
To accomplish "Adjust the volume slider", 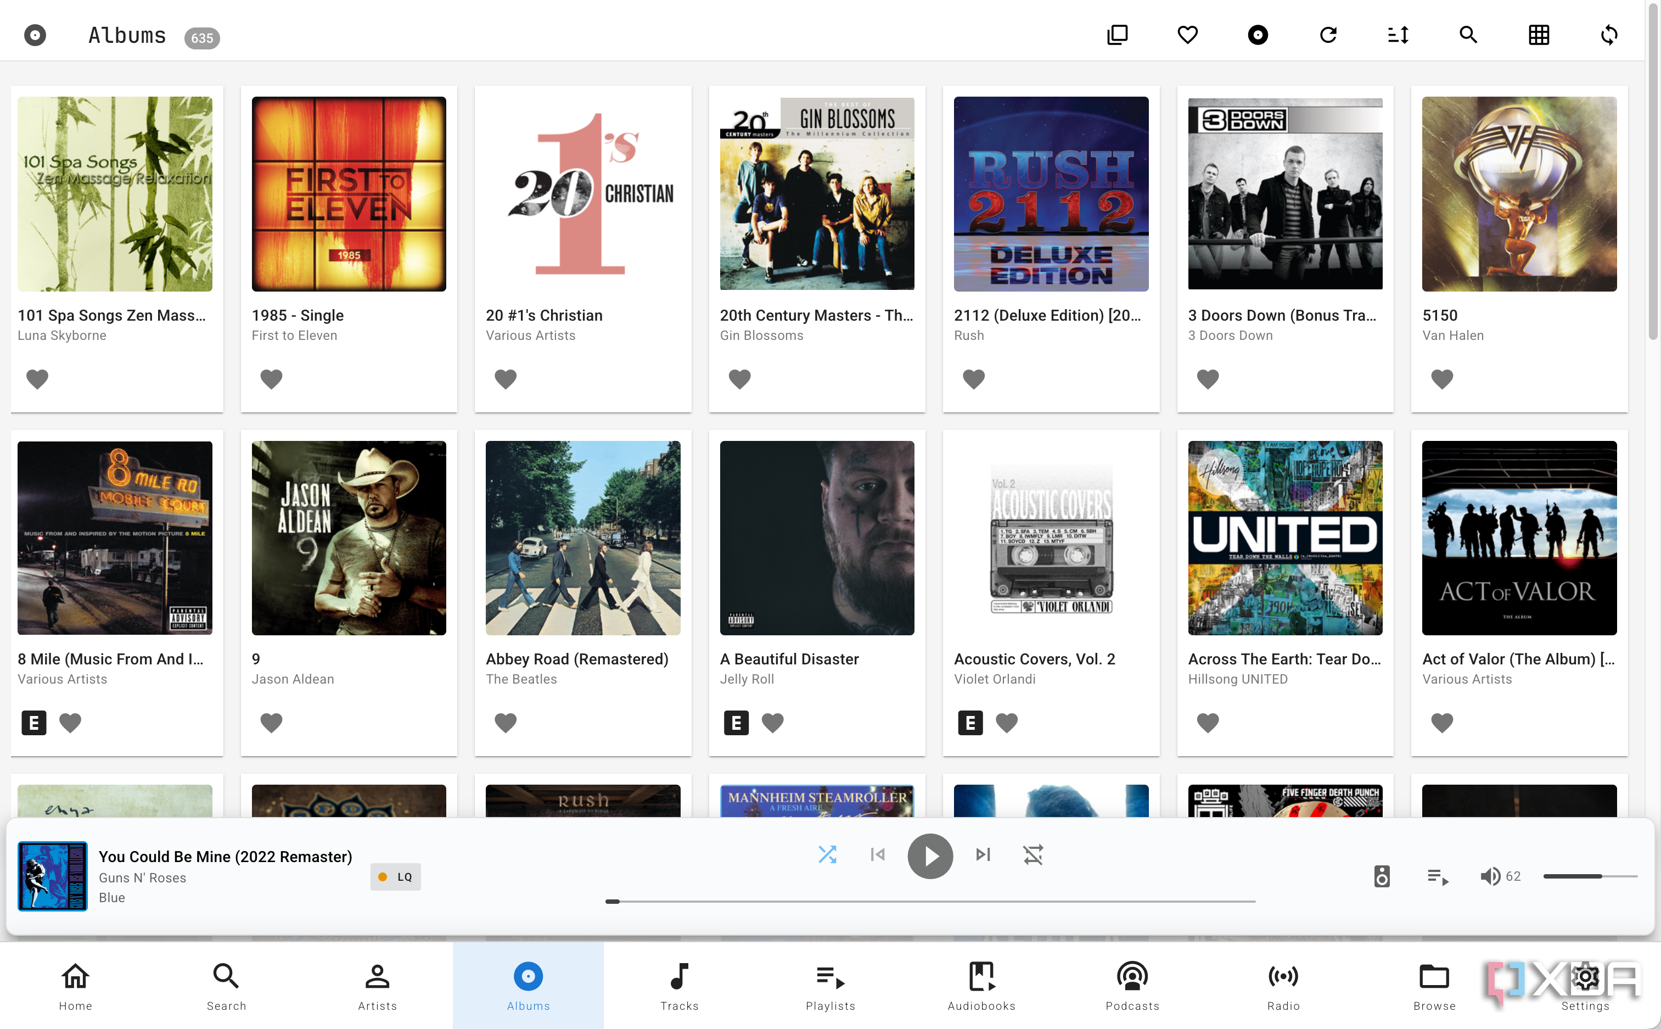I will pos(1590,876).
